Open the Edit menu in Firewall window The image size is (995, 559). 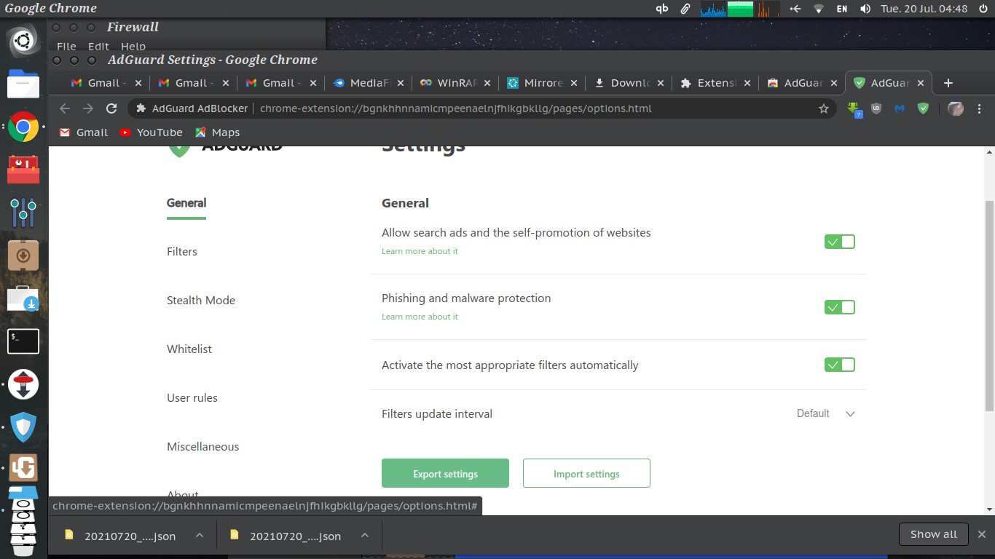pyautogui.click(x=98, y=46)
